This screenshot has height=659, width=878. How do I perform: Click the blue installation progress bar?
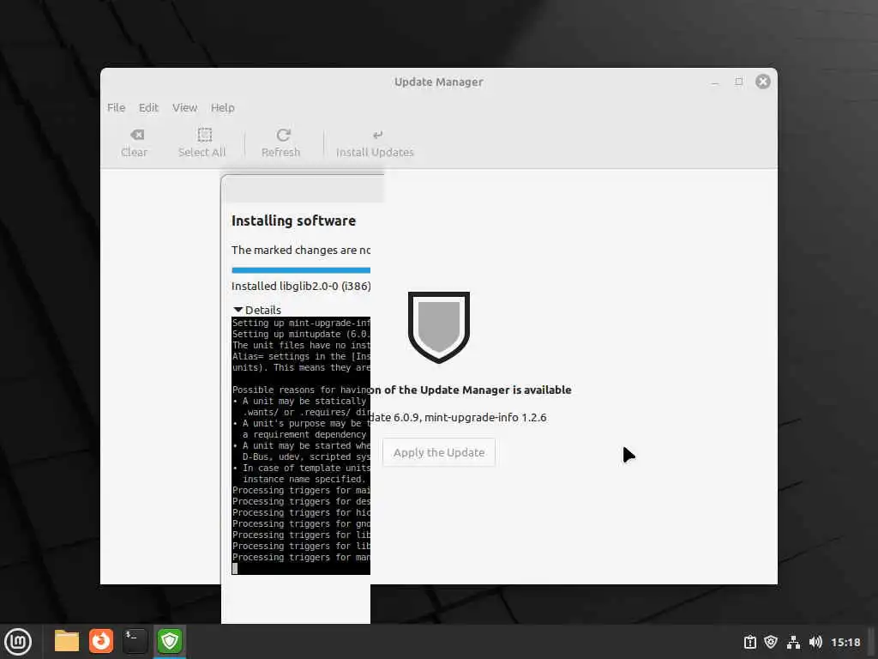tap(301, 270)
